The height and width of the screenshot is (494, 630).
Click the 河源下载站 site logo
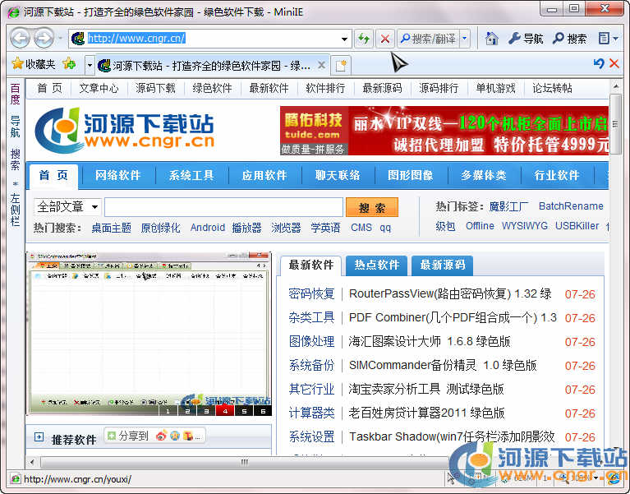pos(125,130)
